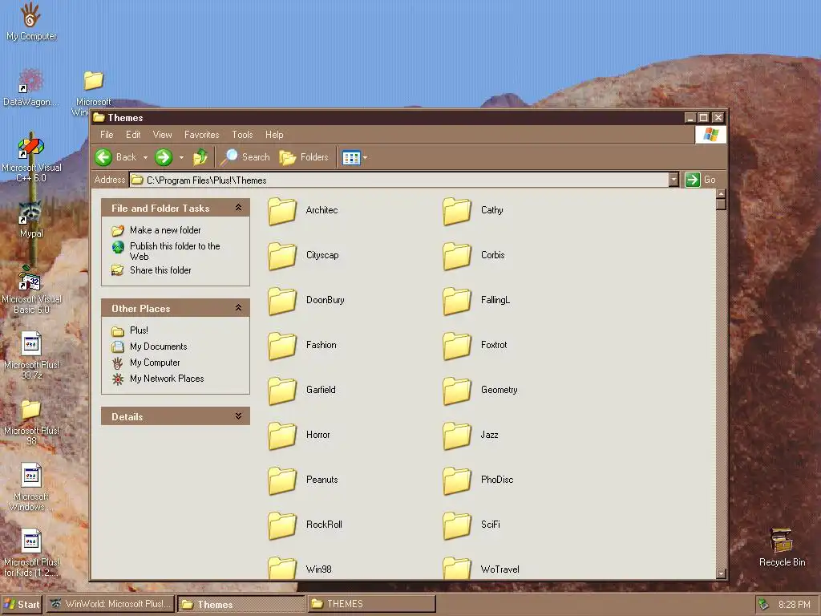Select the Mypal desktop shortcut
This screenshot has height=616, width=821.
click(x=31, y=220)
